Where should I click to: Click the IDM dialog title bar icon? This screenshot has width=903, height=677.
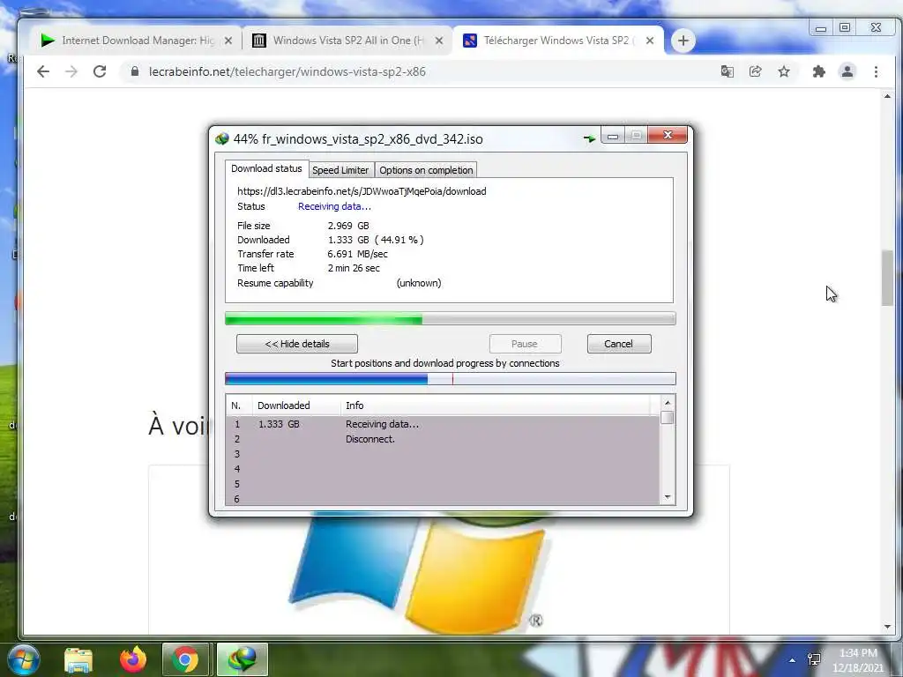pos(221,138)
